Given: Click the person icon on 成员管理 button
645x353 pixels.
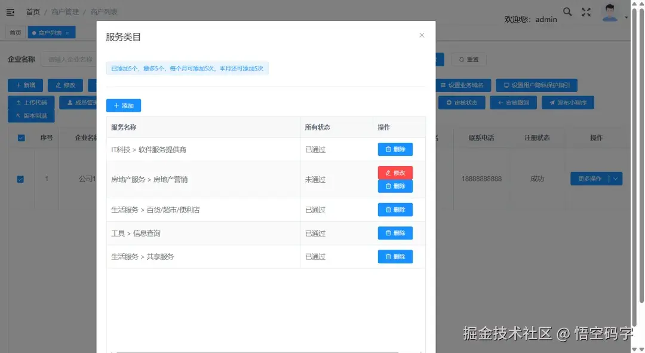Looking at the screenshot, I should (x=69, y=103).
